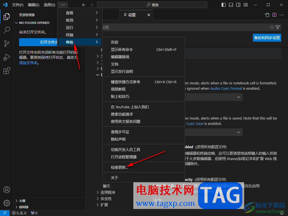Collapse the NO FOLDER OPENED section
Screen dimensions: 288x216
[49, 23]
